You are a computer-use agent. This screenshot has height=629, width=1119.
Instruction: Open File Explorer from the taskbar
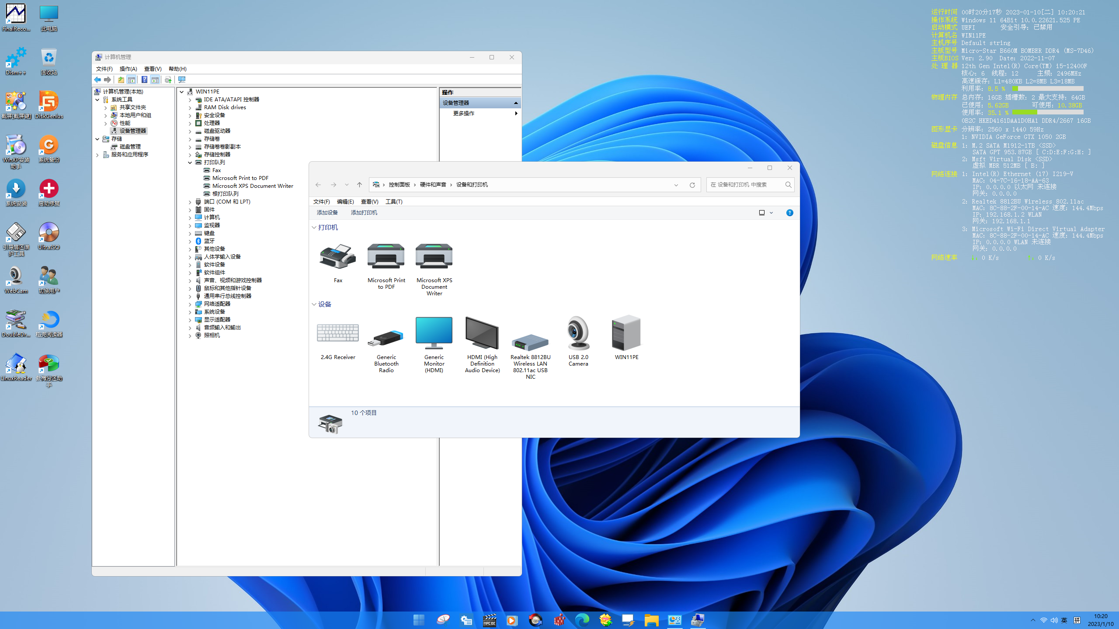pos(651,620)
